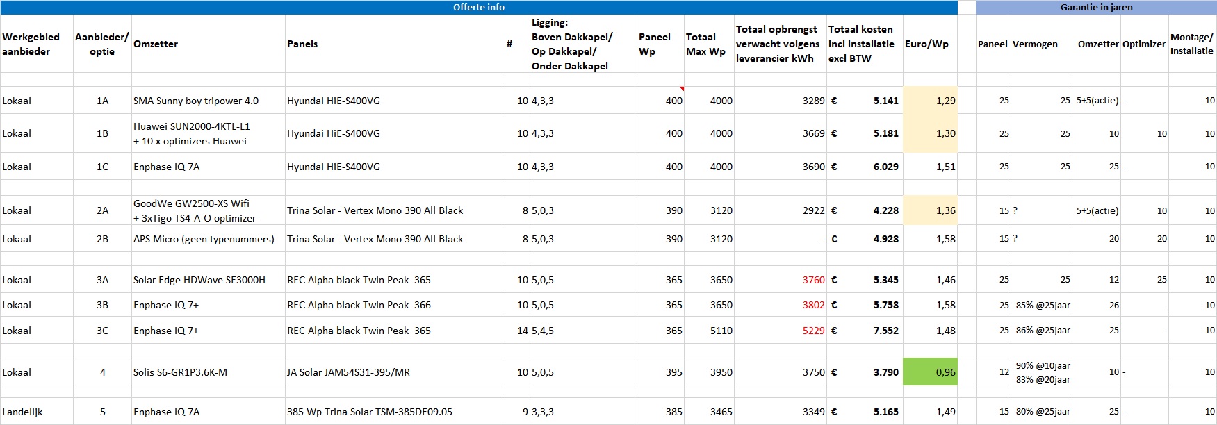The width and height of the screenshot is (1217, 425).
Task: Click the Omzetter warranty value '26'
Action: [x=1096, y=305]
